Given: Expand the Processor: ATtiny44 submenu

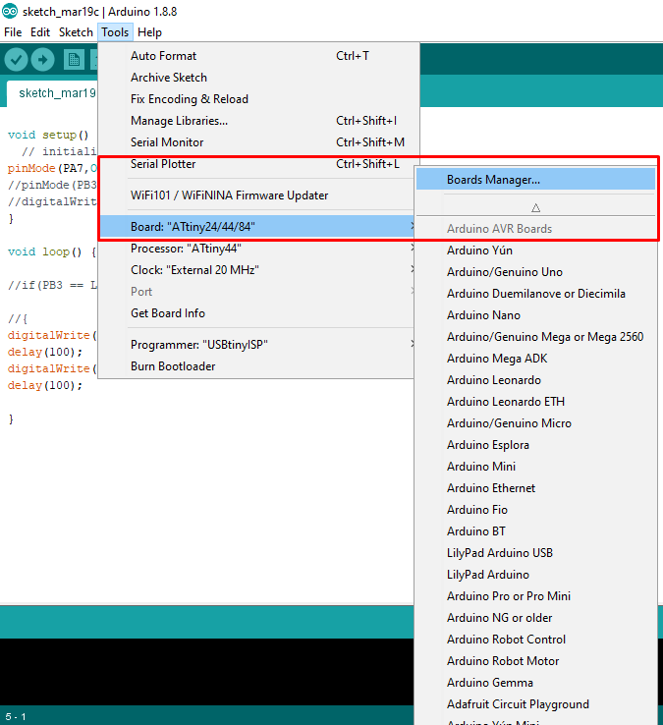Looking at the screenshot, I should tap(257, 249).
